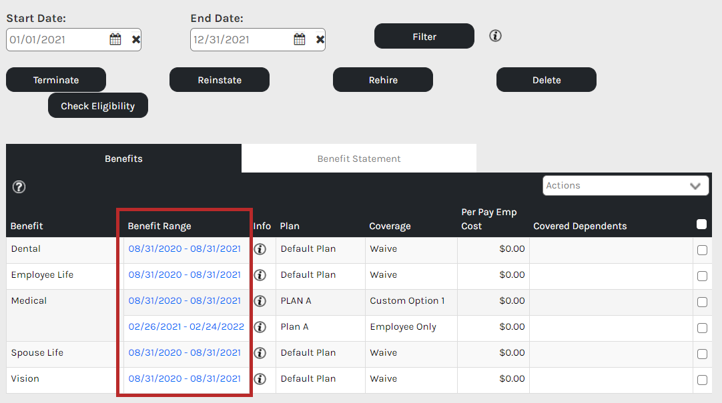The width and height of the screenshot is (722, 403).
Task: Click the Coverage column header
Action: pos(390,226)
